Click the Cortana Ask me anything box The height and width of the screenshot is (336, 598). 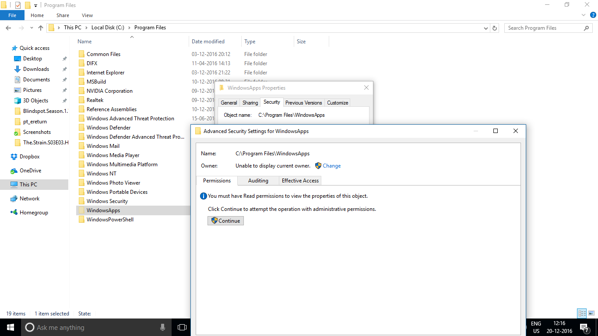click(x=96, y=327)
